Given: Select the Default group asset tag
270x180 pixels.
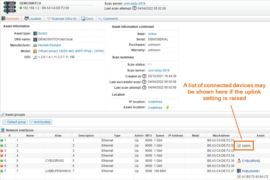Looking at the screenshot, I should pyautogui.click(x=15, y=122).
